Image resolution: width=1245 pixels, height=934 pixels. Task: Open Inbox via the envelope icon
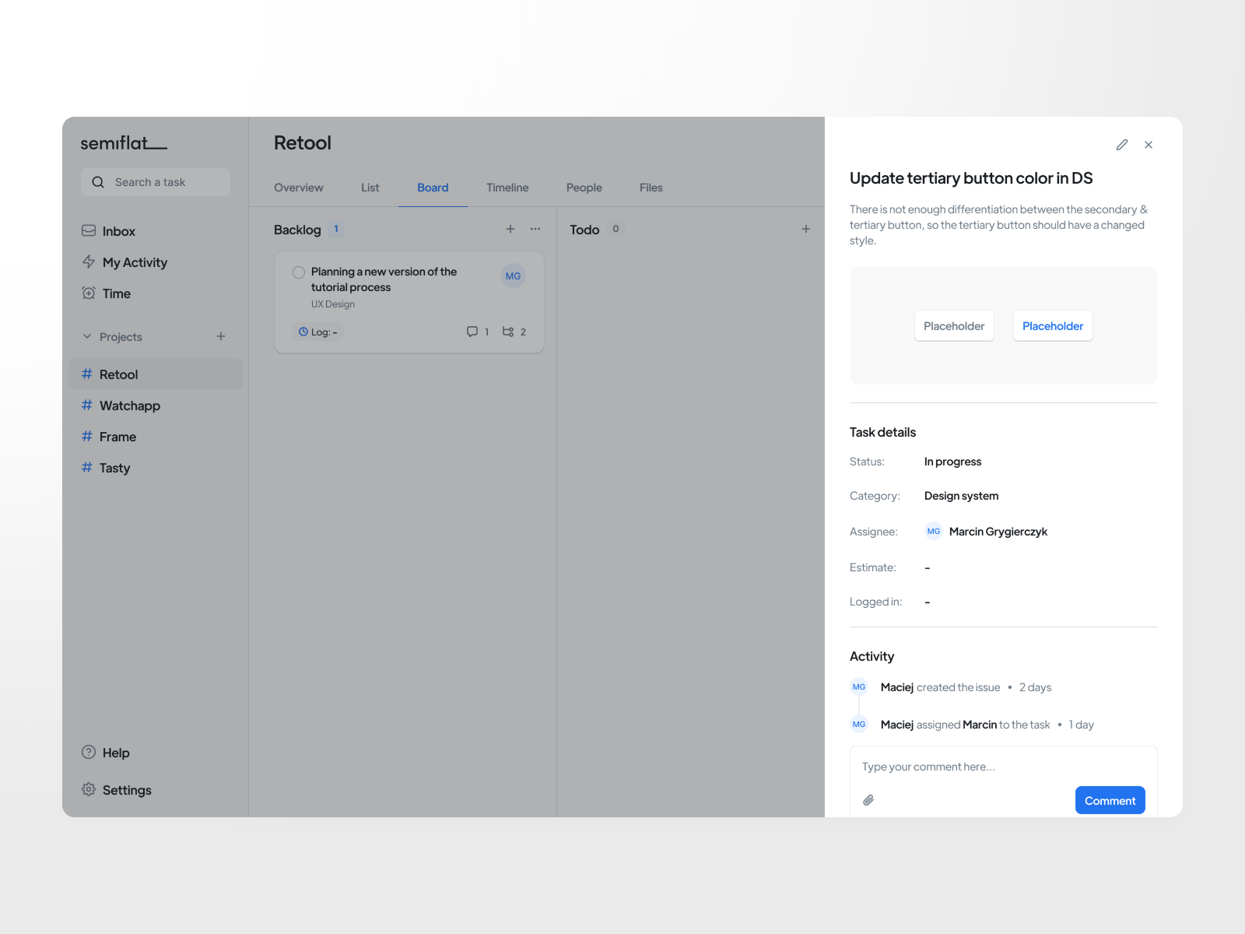coord(88,230)
